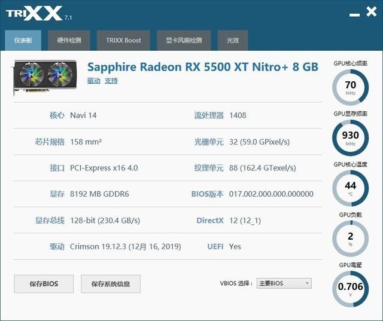Click the GPU temperature 44 °C gauge
The image size is (383, 321).
pyautogui.click(x=351, y=188)
